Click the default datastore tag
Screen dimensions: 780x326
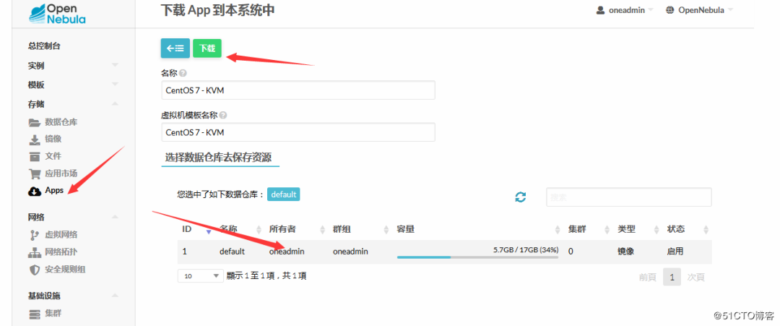(284, 194)
